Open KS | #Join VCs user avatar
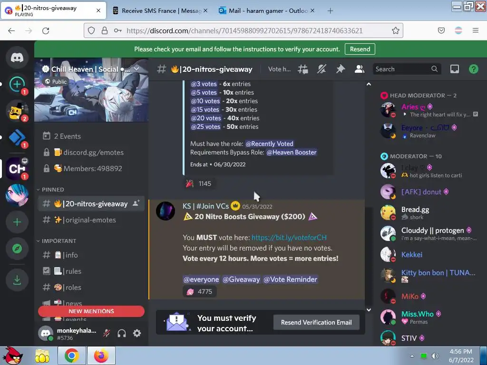Screen dimensions: 487x365 (x=165, y=211)
